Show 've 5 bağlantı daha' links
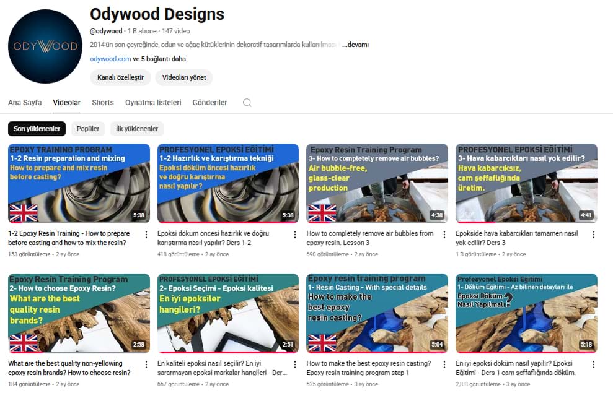The height and width of the screenshot is (393, 613). coord(159,59)
